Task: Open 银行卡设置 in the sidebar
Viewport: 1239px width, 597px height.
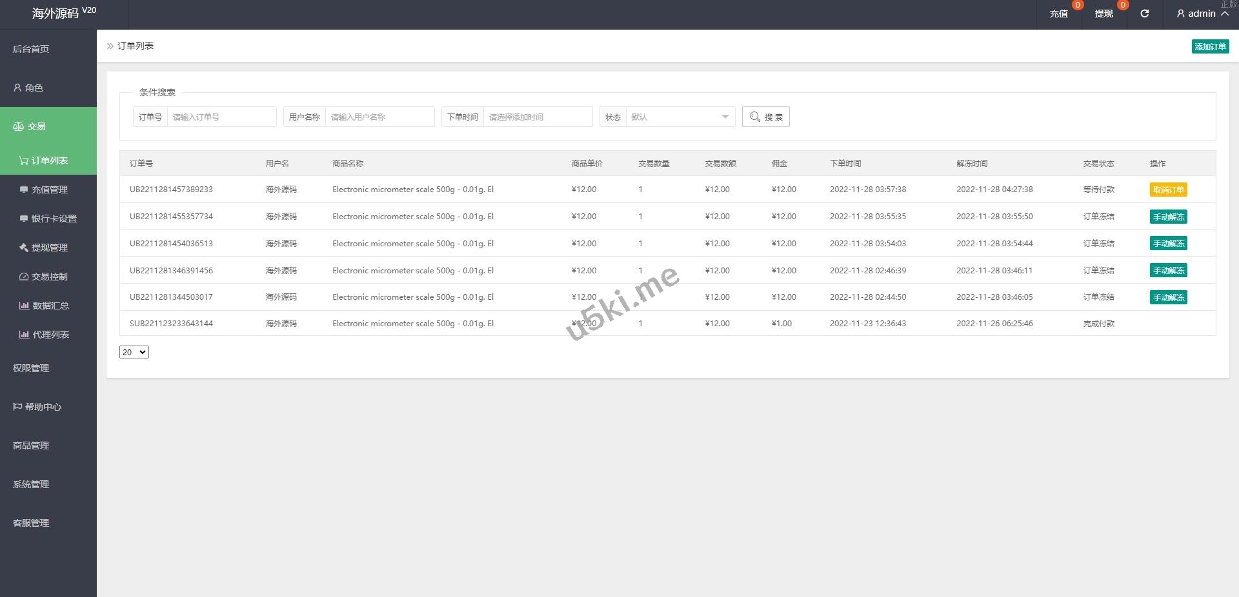Action: (54, 219)
